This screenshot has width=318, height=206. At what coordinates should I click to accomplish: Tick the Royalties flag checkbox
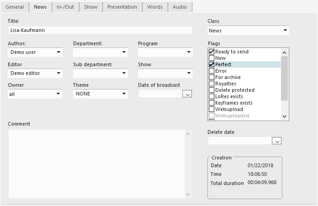click(x=211, y=84)
